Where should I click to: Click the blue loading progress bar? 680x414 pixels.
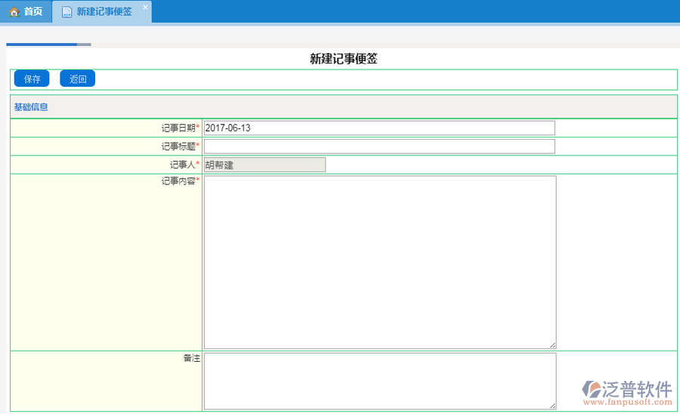[42, 45]
